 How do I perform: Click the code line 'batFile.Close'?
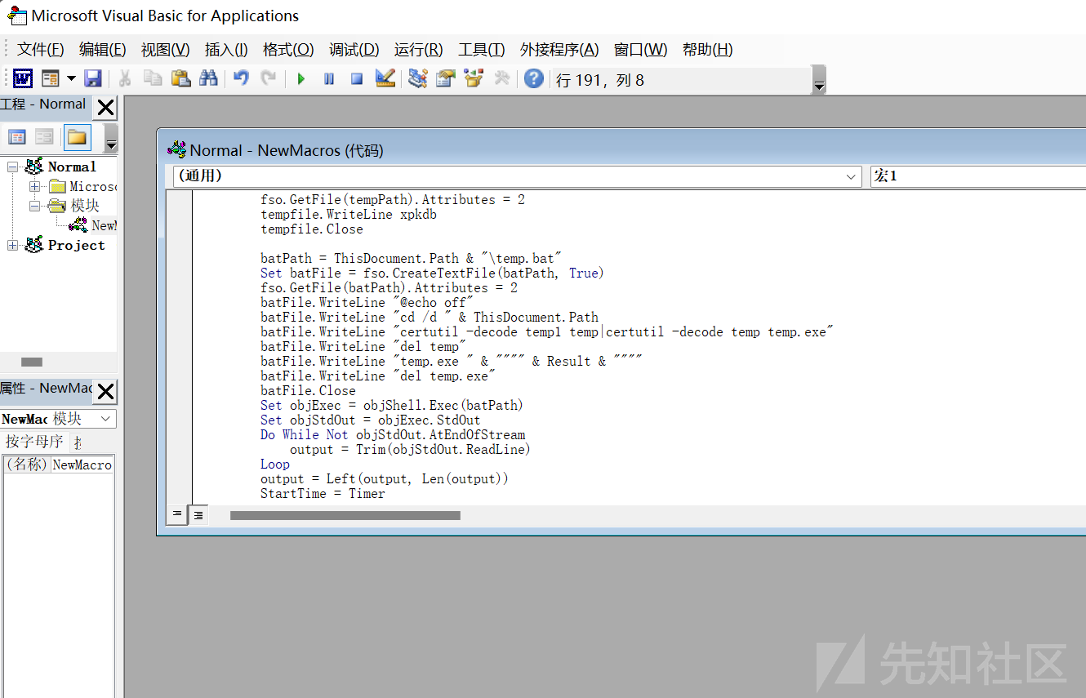click(308, 391)
